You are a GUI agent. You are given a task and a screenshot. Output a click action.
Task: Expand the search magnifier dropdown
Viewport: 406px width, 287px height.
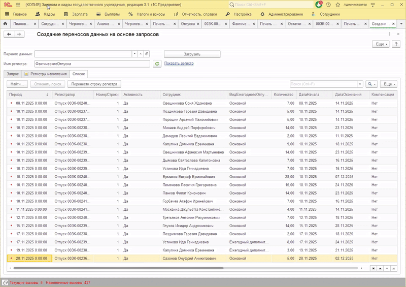371,84
